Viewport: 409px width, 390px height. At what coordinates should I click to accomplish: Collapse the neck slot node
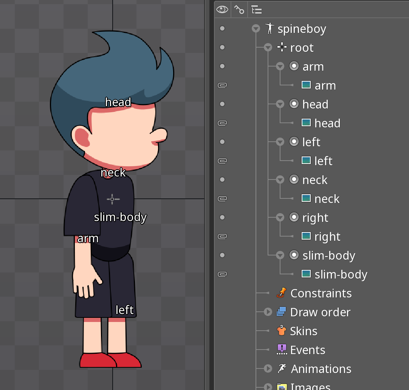280,180
